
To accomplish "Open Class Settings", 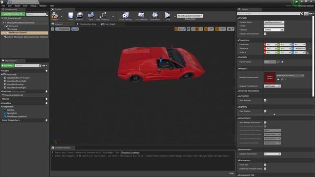I will (126, 16).
